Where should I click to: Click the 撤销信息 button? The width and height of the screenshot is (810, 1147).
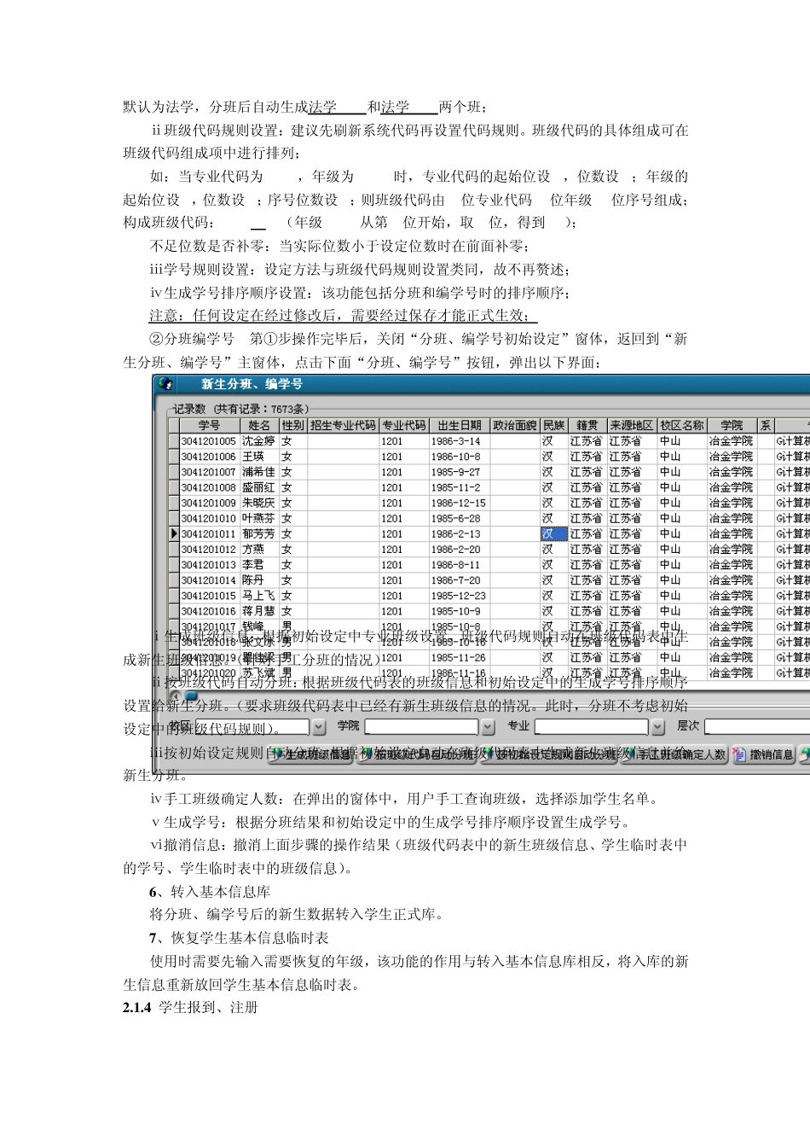coord(763,754)
